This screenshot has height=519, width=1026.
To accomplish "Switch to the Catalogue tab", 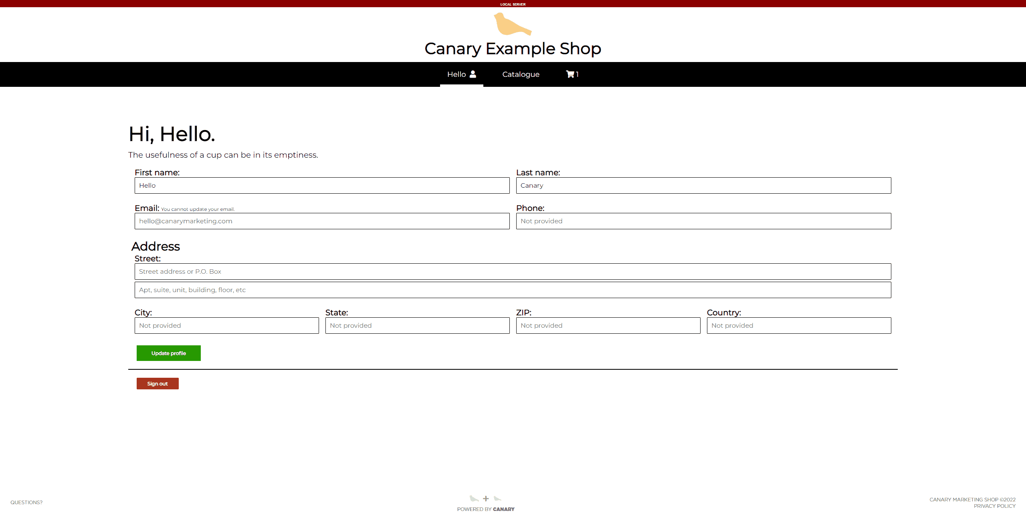I will pos(521,74).
